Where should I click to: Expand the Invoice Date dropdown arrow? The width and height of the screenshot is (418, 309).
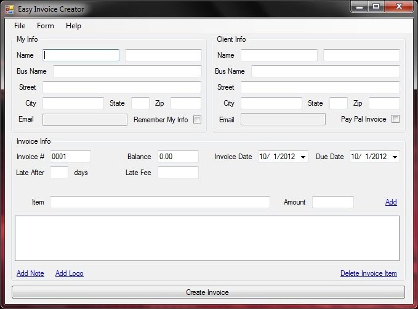coord(303,157)
